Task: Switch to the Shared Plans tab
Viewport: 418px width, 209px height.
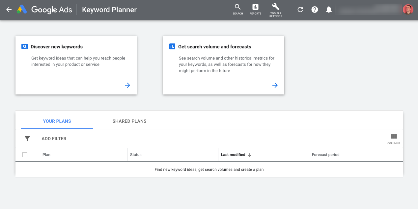Action: pos(129,121)
